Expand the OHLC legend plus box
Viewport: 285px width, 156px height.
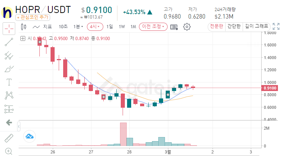(23, 39)
